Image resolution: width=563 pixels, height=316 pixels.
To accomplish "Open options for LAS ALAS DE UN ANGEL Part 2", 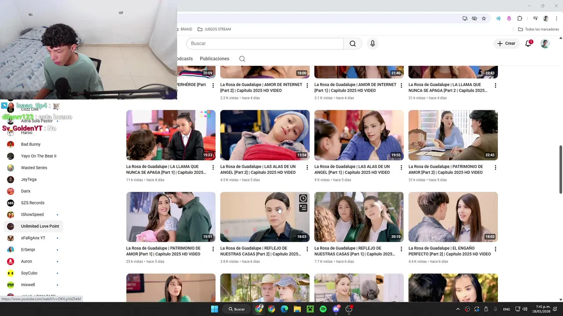I will (307, 167).
